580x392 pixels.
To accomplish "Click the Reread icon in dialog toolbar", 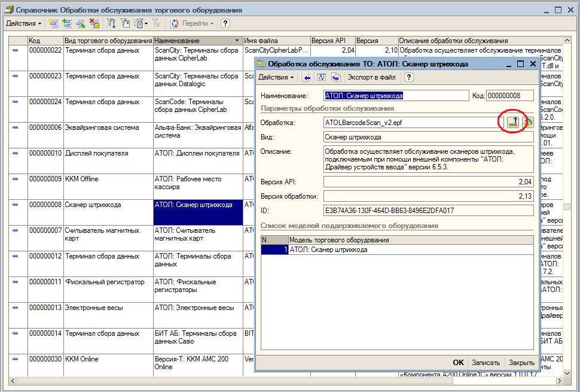I will pos(322,77).
